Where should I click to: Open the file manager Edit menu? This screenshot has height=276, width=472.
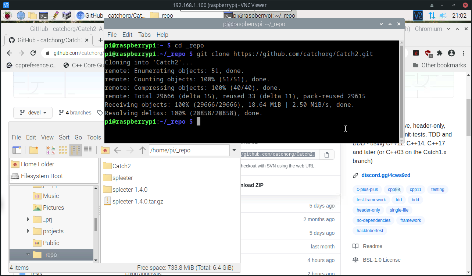click(x=31, y=137)
